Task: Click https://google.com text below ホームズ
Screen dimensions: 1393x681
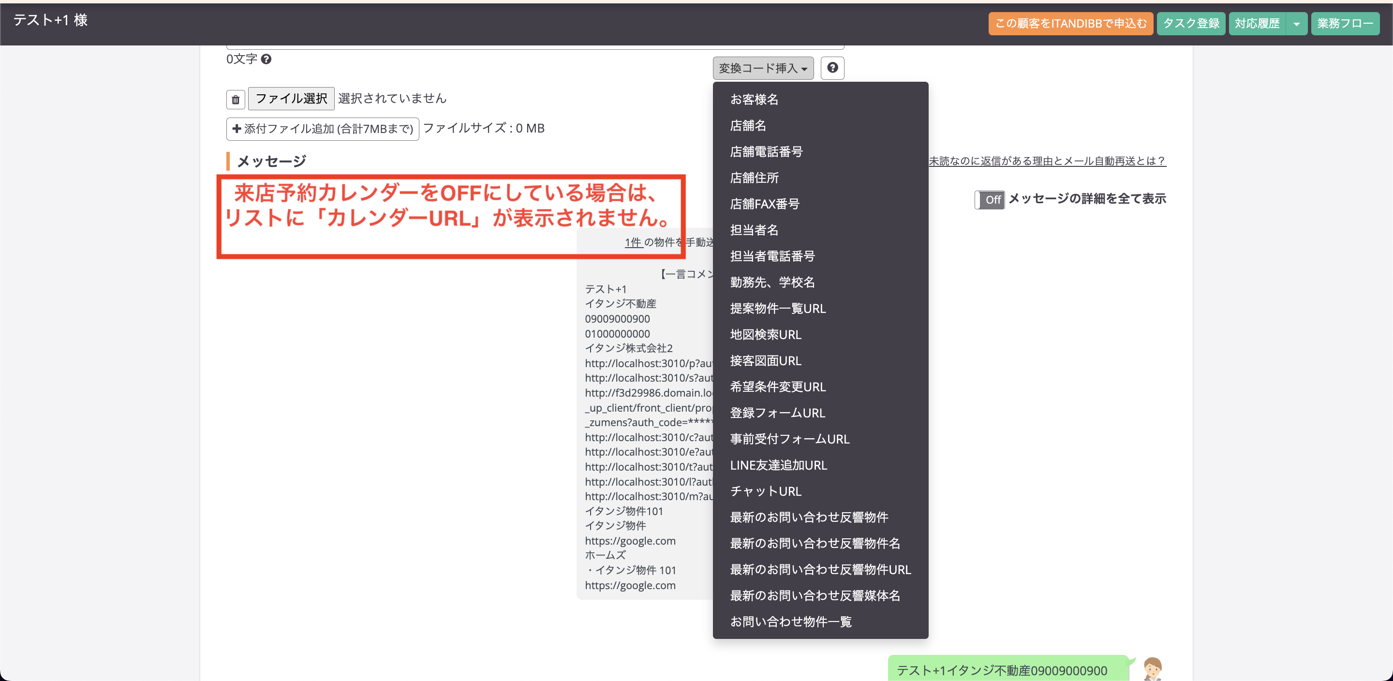Action: 630,585
